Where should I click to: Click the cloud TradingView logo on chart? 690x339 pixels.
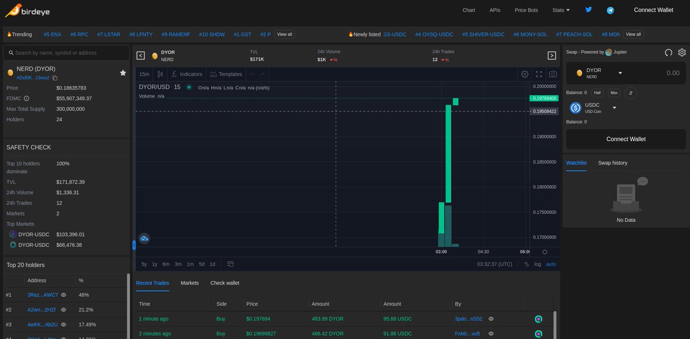click(x=144, y=238)
